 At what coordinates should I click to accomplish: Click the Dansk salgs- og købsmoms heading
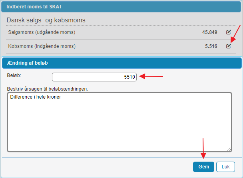click(x=46, y=20)
